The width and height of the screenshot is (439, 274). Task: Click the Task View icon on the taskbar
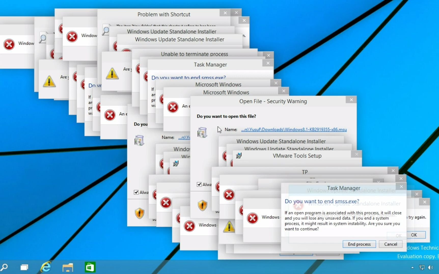coord(24,267)
